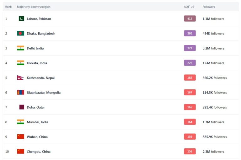
Task: Open the Chengdu, China city link
Action: [x=38, y=152]
